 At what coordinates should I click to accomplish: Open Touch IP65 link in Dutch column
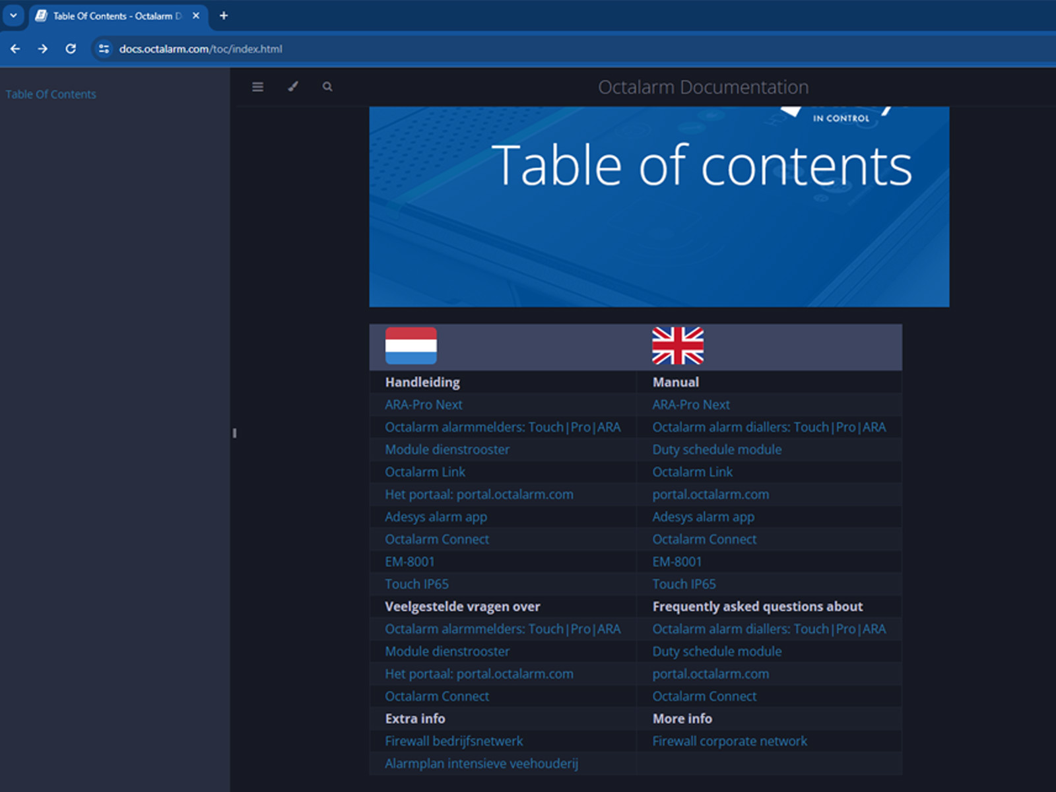coord(417,584)
